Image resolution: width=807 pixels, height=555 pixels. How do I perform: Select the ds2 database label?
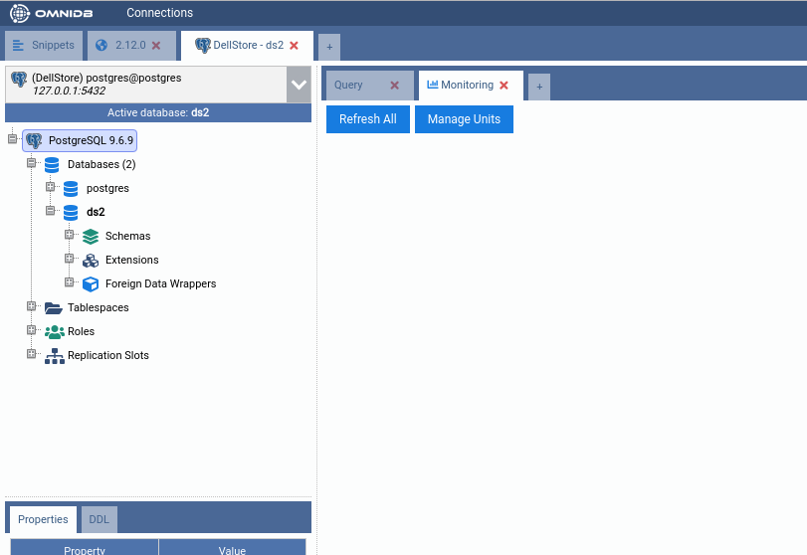click(96, 212)
